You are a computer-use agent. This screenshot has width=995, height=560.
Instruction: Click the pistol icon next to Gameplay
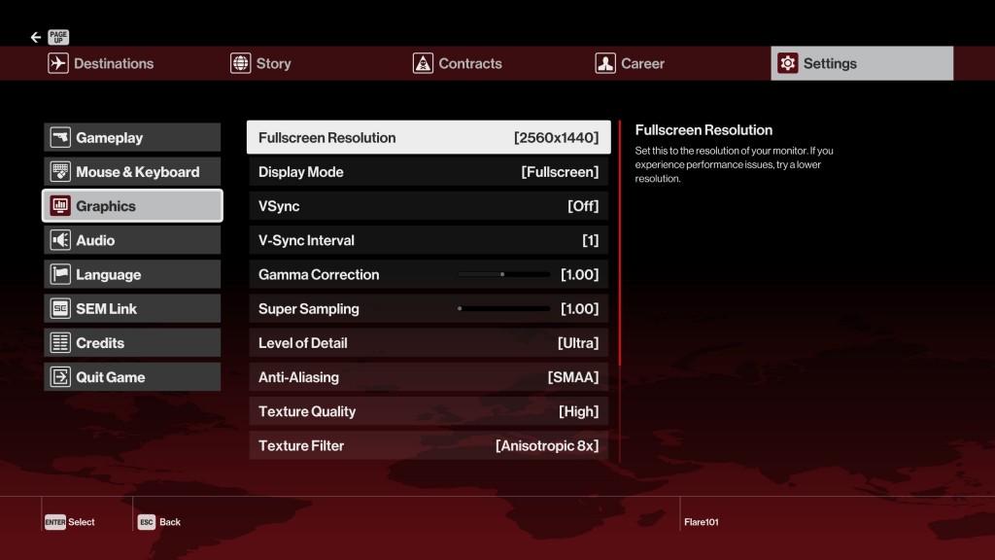tap(60, 138)
